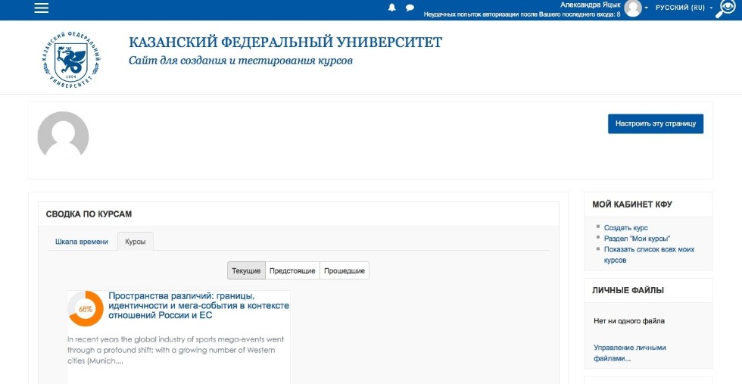742x384 pixels.
Task: Click the small user avatar in top bar
Action: [x=632, y=8]
